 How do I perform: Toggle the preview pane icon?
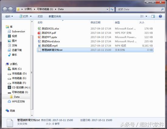[x=153, y=16]
